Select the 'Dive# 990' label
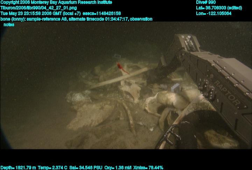This screenshot has height=170, width=252. [x=206, y=2]
